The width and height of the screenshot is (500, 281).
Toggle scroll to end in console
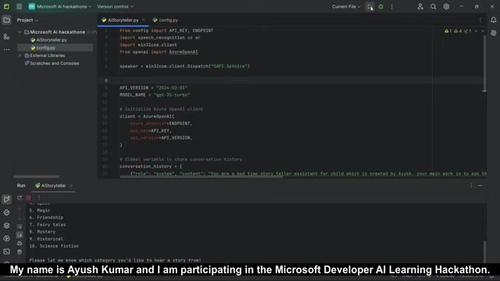click(x=20, y=235)
